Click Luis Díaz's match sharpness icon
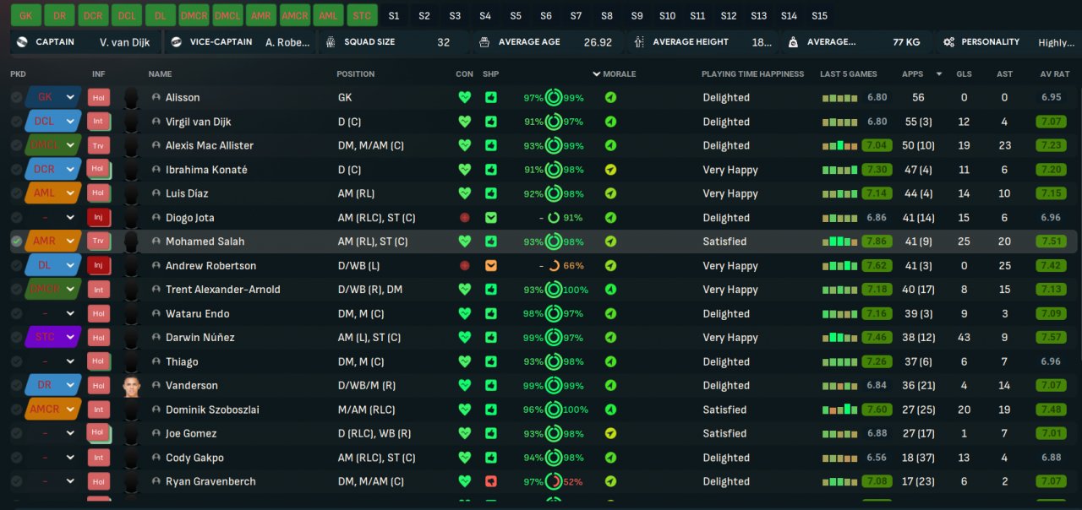This screenshot has height=510, width=1082. [490, 193]
